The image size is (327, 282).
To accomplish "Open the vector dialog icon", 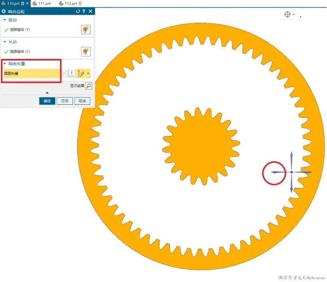I will click(x=72, y=73).
